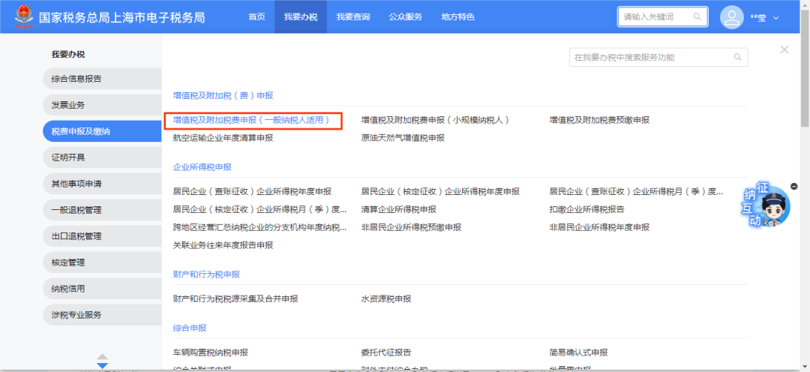810x372 pixels.
Task: Open the 征纳互动 assistant mascot
Action: click(x=766, y=204)
